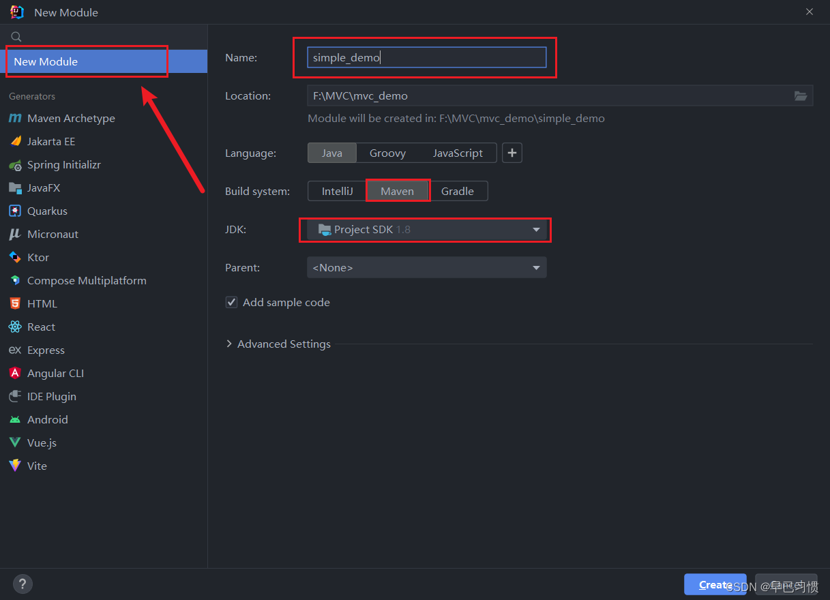The image size is (830, 600).
Task: Click the Vue.js green logo icon
Action: pyautogui.click(x=15, y=442)
